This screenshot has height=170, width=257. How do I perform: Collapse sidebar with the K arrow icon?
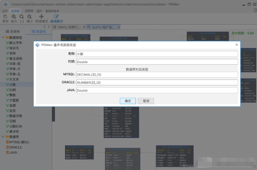[49, 27]
